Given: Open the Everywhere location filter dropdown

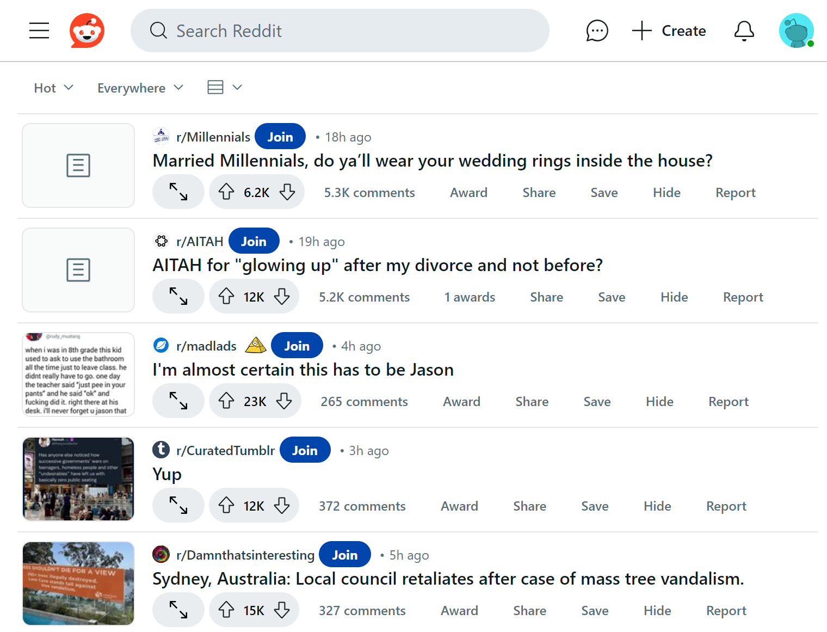Looking at the screenshot, I should pos(140,88).
